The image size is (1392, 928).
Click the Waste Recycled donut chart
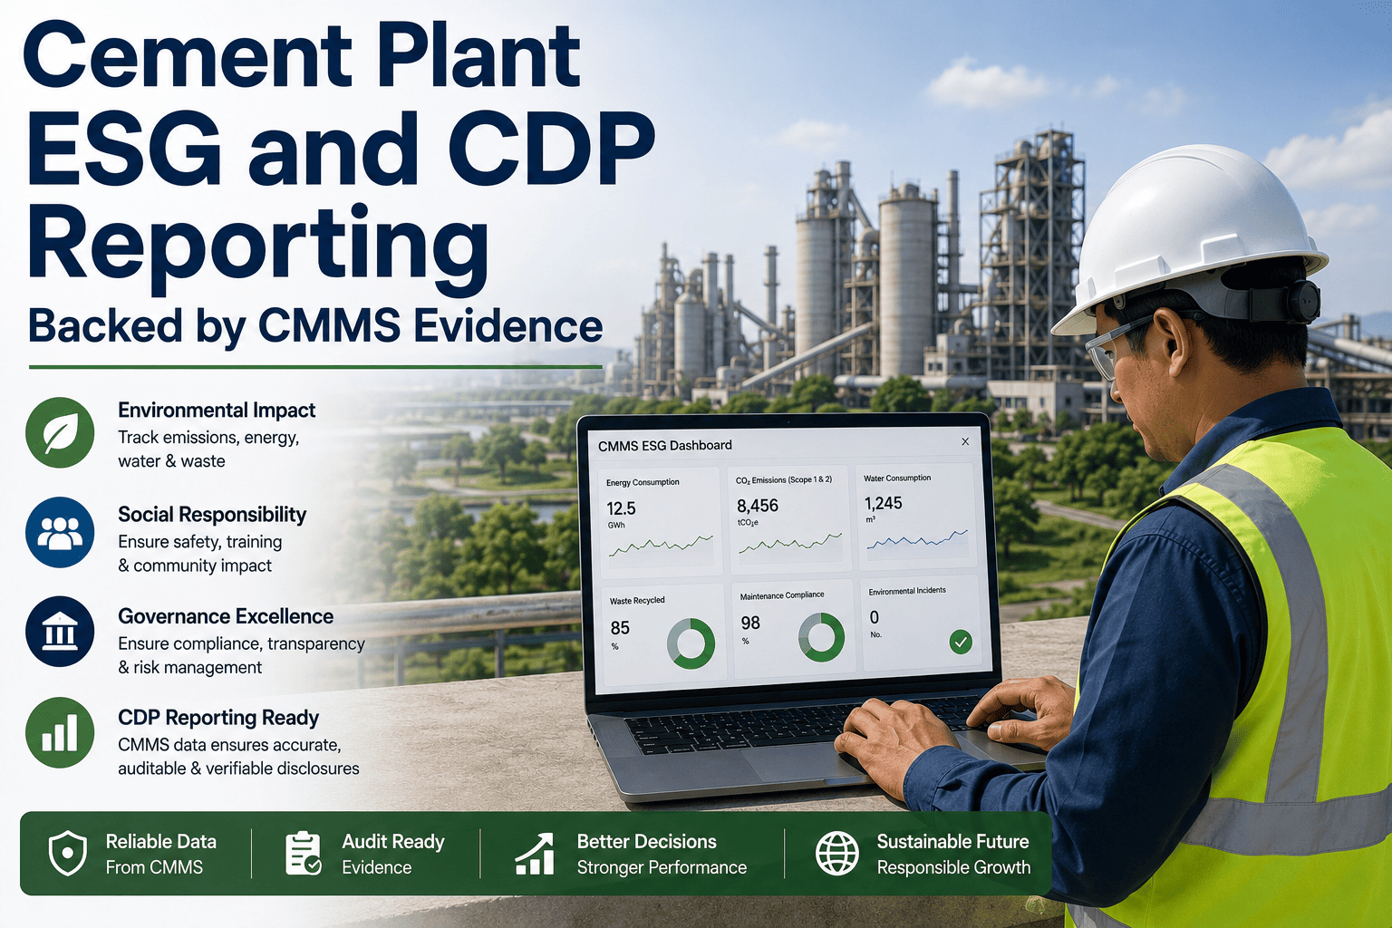tap(691, 643)
